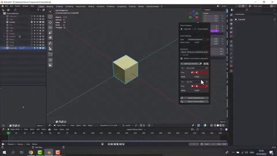Switch to the Modeling workspace tab

50,6
